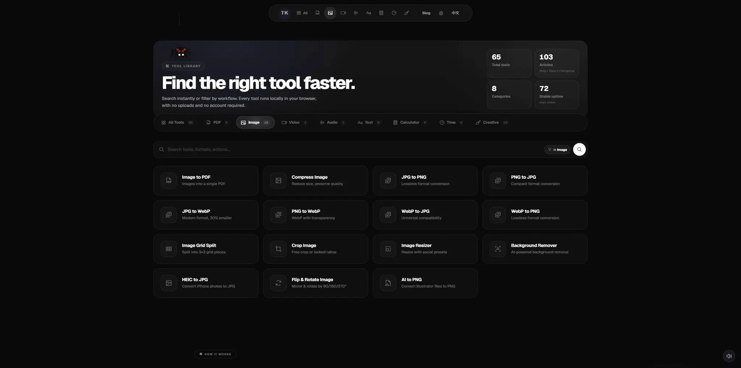Toggle light theme with sun icon
This screenshot has width=741, height=368.
click(441, 13)
